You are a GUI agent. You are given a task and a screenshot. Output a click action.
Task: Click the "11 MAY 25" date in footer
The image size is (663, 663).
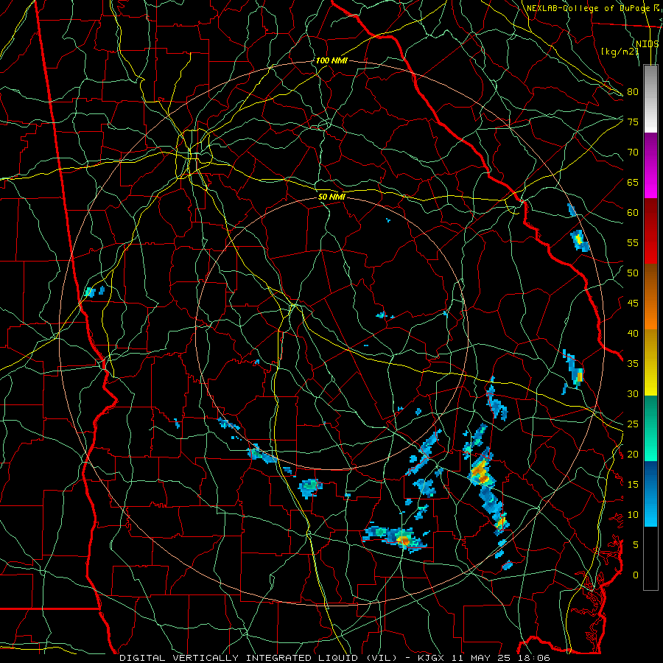(x=482, y=658)
